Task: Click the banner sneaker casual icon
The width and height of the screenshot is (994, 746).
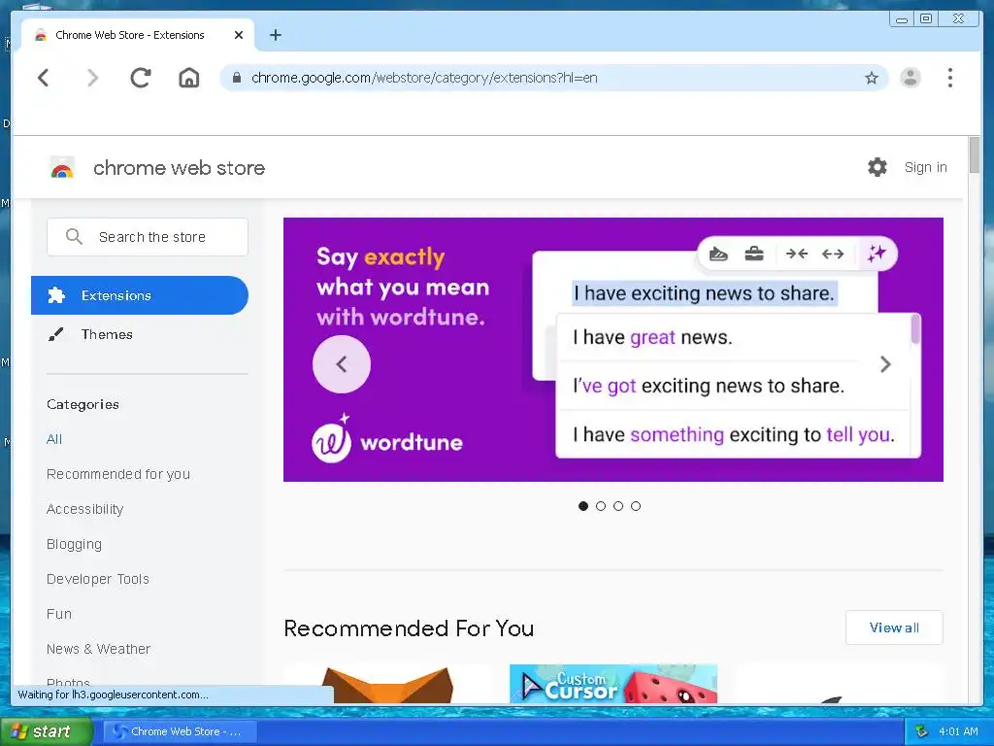Action: coord(717,254)
